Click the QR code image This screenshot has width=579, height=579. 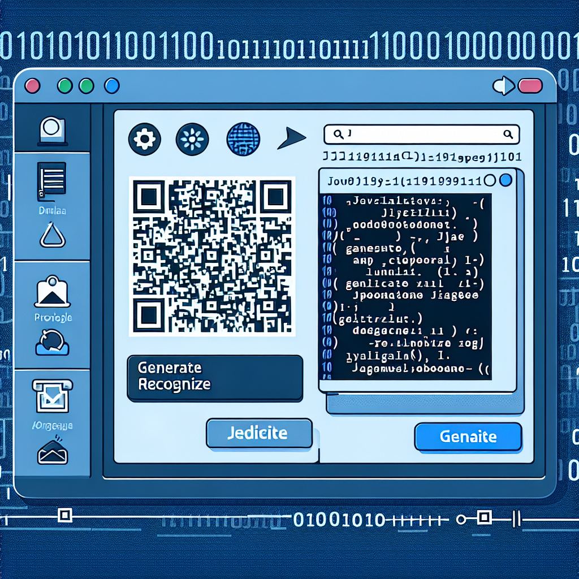click(x=212, y=257)
